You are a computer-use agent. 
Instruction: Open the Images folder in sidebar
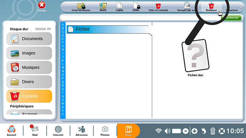[x=29, y=53]
